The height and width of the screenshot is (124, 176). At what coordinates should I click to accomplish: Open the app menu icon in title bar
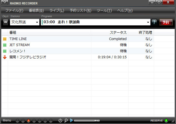pyautogui.click(x=5, y=2)
